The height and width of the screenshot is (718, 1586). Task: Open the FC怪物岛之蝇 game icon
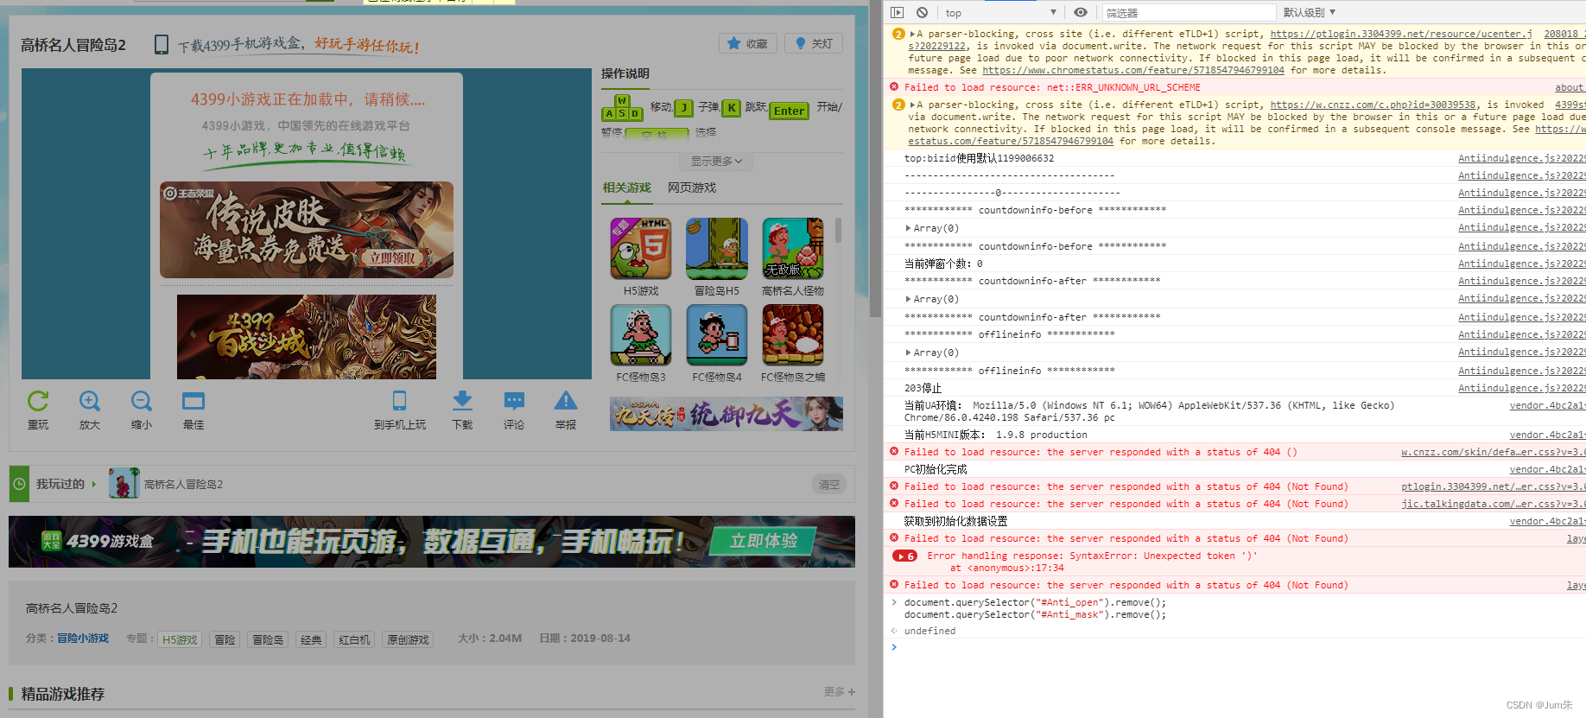[793, 335]
